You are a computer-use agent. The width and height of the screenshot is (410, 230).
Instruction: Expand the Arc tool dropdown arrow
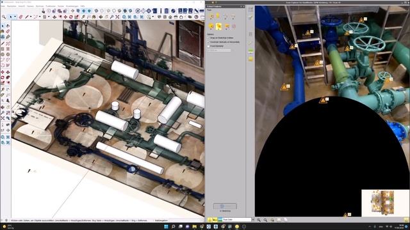tap(40, 17)
